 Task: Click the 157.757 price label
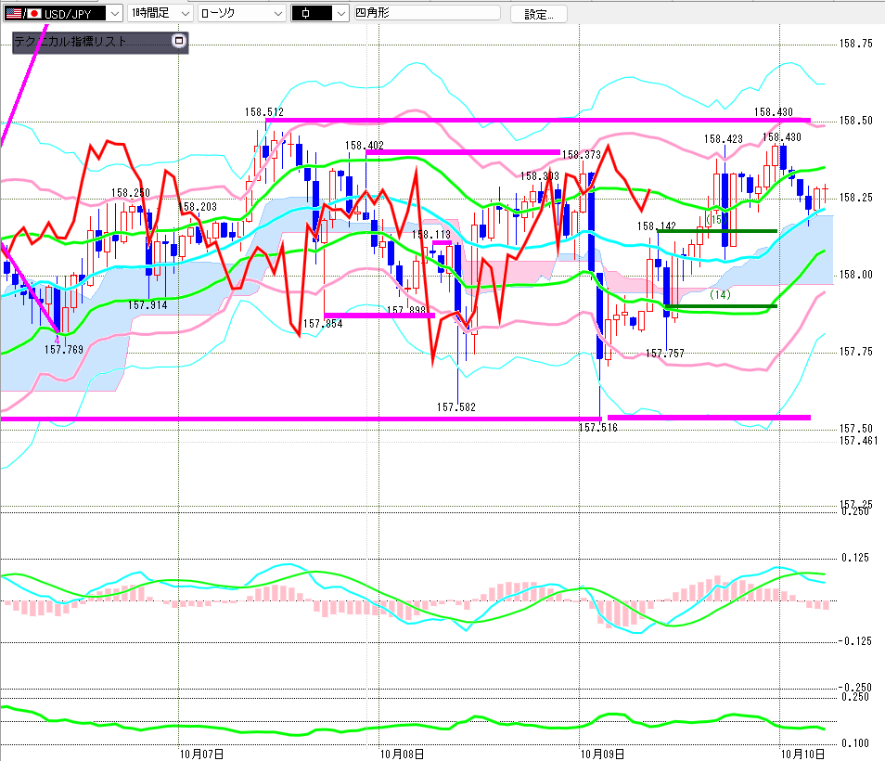point(665,354)
